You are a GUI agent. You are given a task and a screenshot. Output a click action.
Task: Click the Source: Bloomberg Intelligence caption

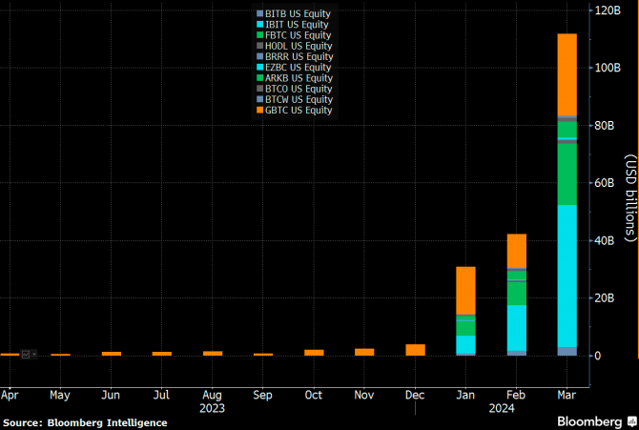[85, 423]
